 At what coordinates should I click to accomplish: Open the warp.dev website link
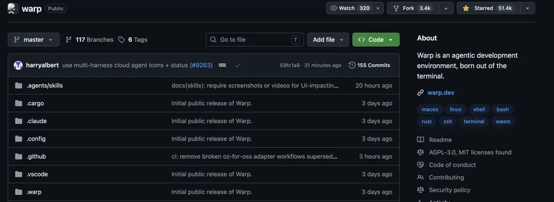[441, 93]
